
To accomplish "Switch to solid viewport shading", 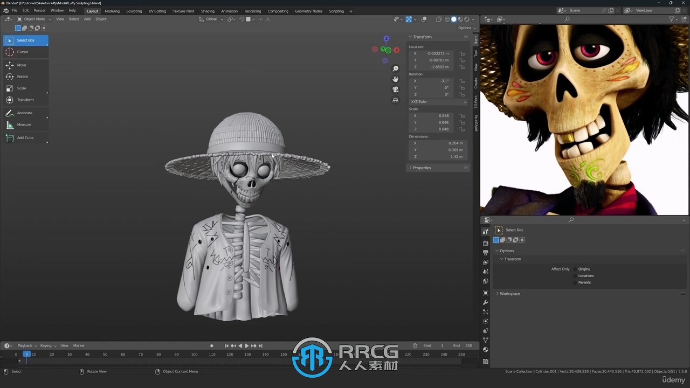I will coord(454,19).
